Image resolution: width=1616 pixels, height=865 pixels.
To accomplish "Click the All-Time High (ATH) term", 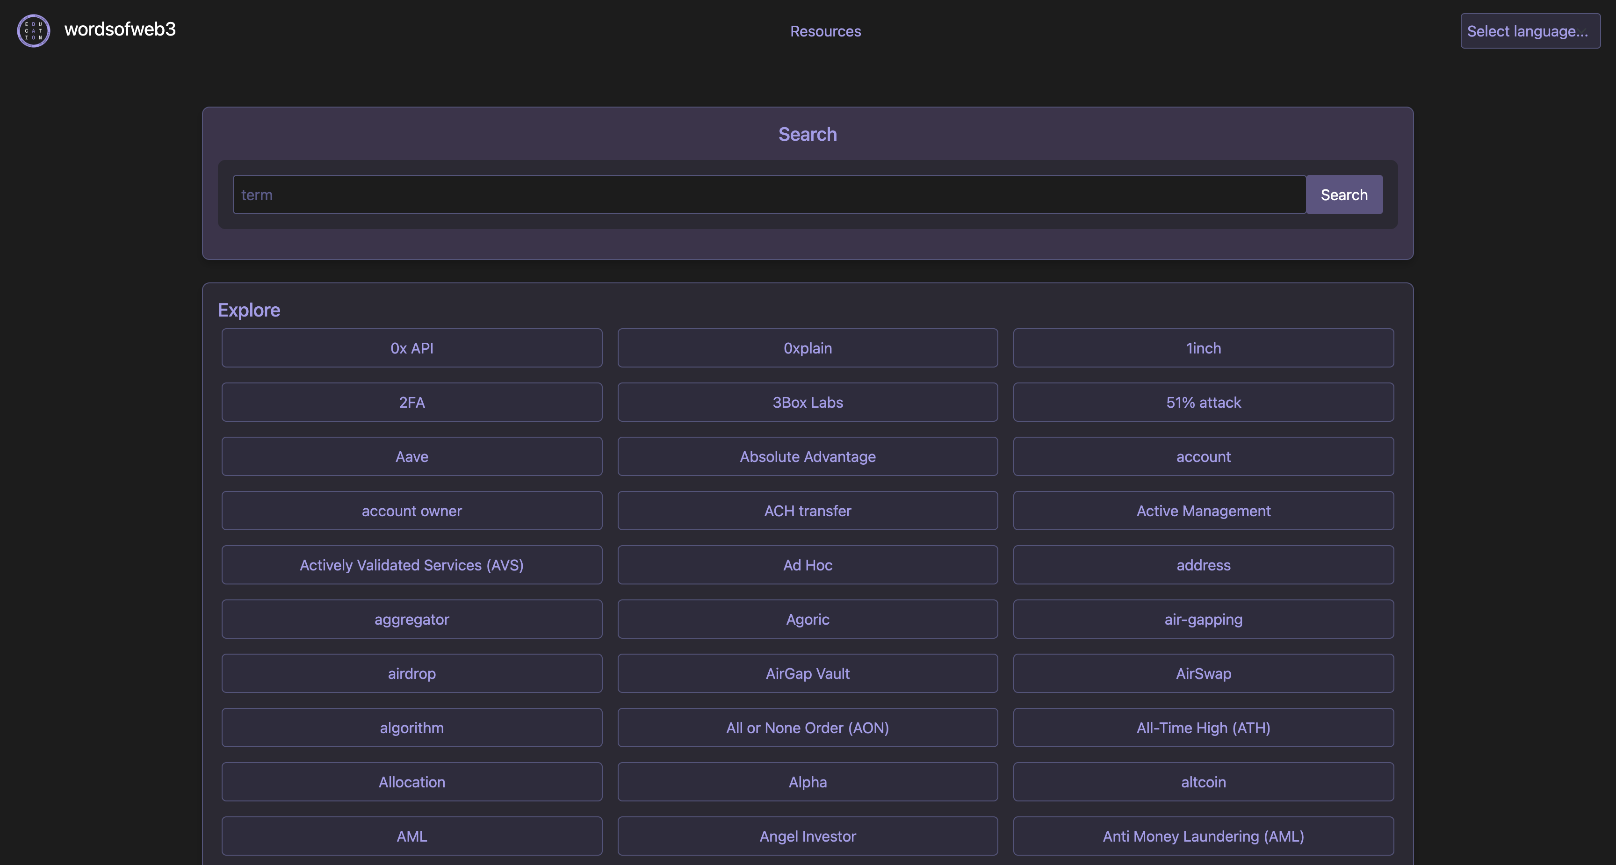I will tap(1203, 728).
